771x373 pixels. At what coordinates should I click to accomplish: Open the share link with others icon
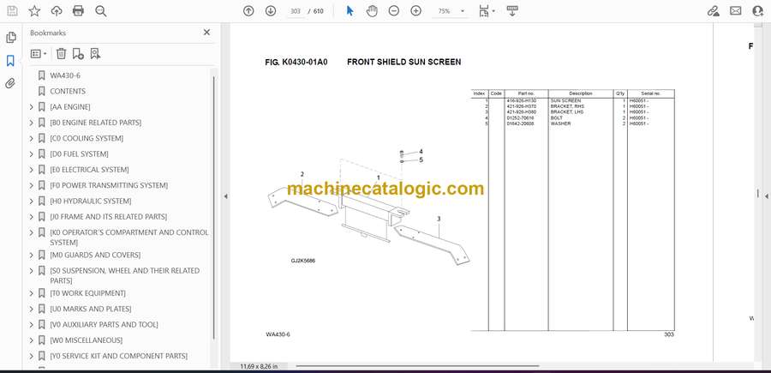click(x=713, y=11)
